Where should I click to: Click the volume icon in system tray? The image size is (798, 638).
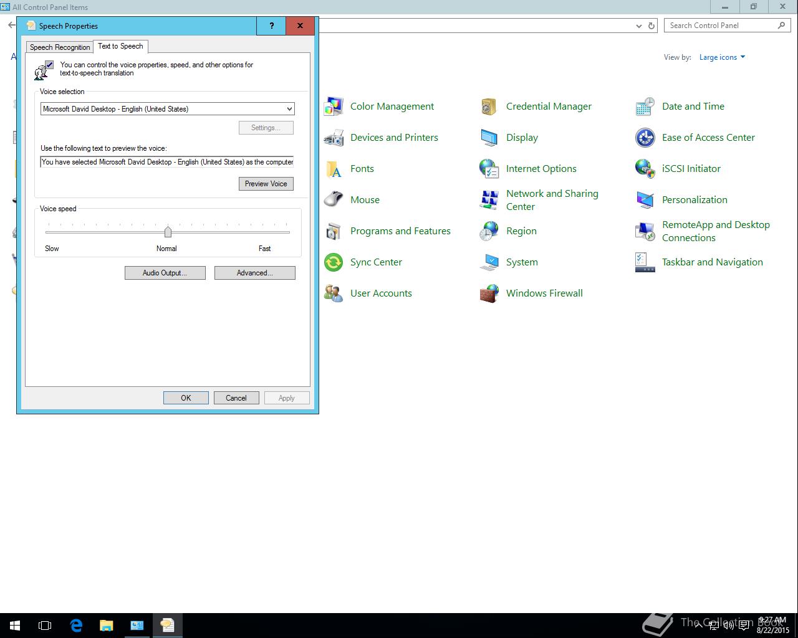tap(728, 626)
